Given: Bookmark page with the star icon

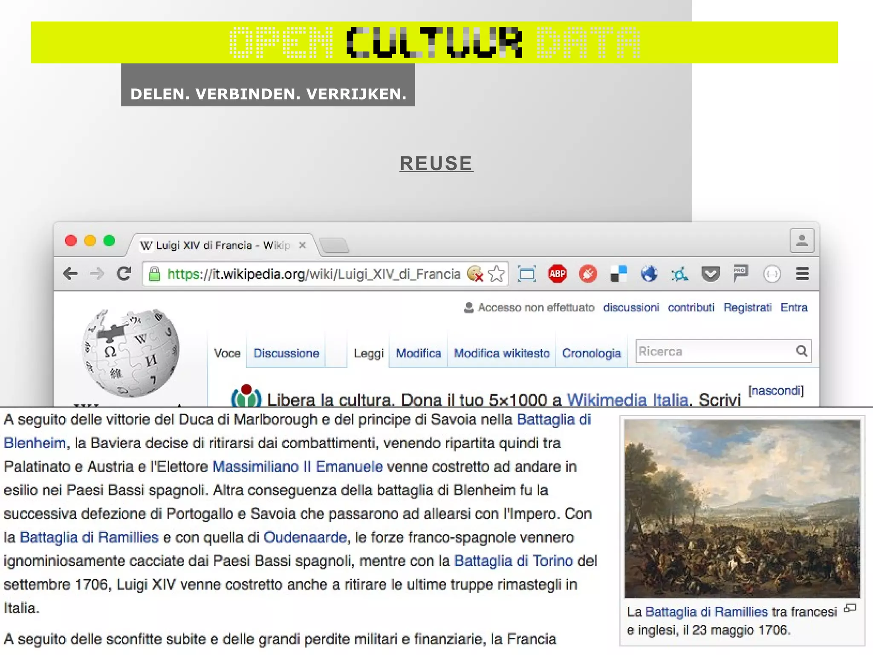Looking at the screenshot, I should coord(497,274).
